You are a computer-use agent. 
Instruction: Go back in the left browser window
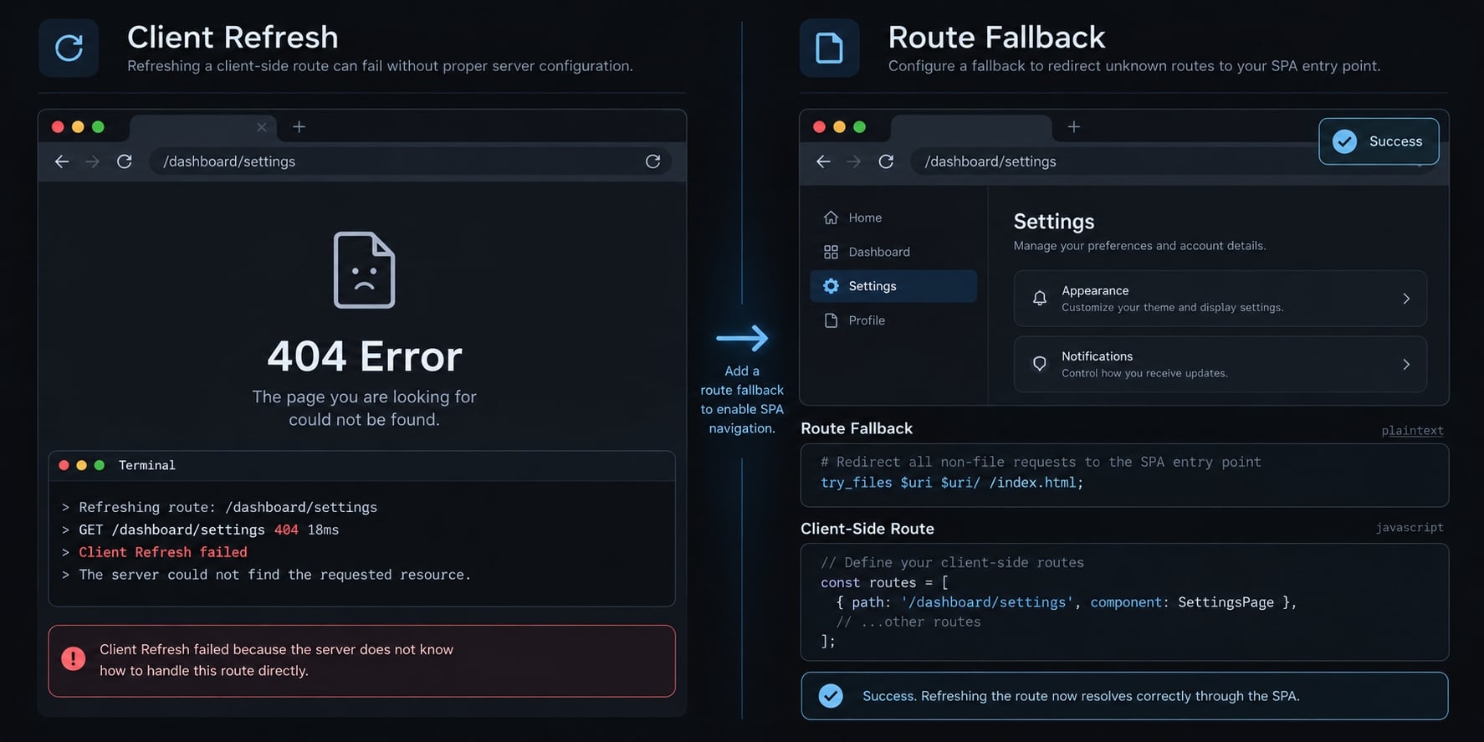coord(62,161)
